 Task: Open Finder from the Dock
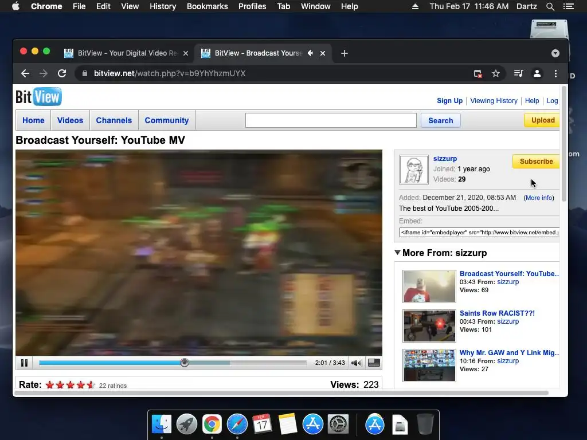pos(162,425)
